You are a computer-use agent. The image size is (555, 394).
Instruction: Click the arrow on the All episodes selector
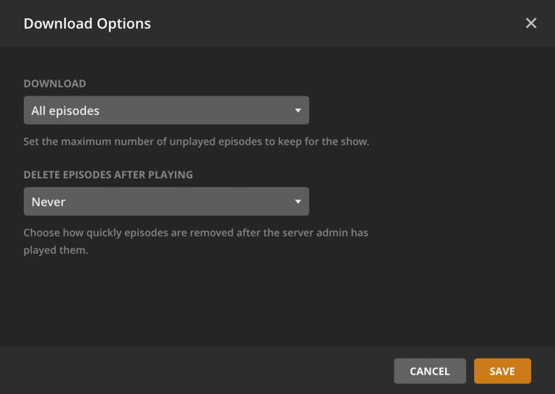pos(298,111)
